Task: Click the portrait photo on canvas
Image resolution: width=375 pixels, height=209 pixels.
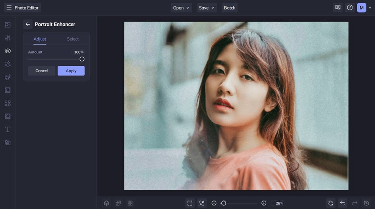Action: 236,106
